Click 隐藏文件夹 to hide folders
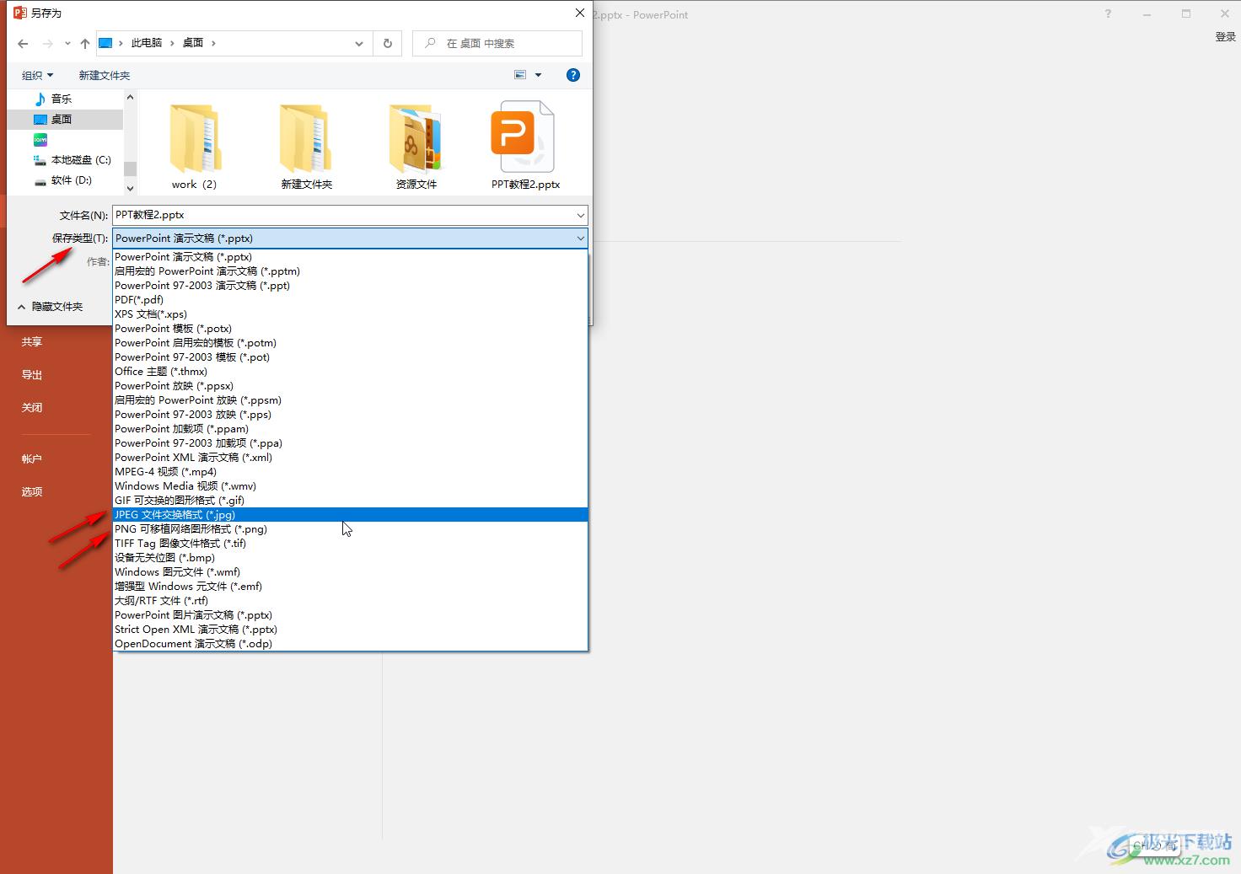 click(x=50, y=307)
